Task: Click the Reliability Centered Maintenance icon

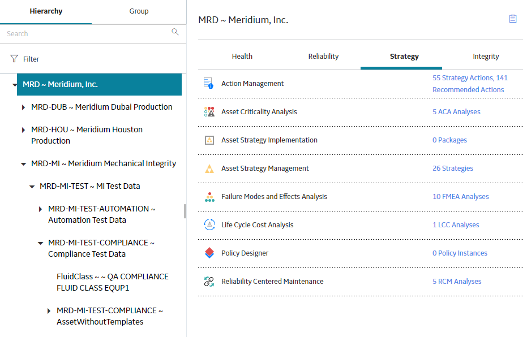Action: click(209, 281)
